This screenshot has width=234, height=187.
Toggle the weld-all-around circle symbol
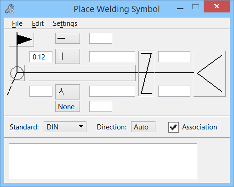[x=17, y=73]
